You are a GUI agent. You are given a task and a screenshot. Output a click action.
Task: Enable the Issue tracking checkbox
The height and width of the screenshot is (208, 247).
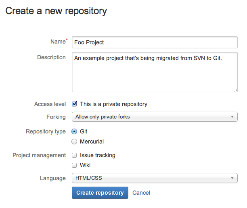pos(74,155)
